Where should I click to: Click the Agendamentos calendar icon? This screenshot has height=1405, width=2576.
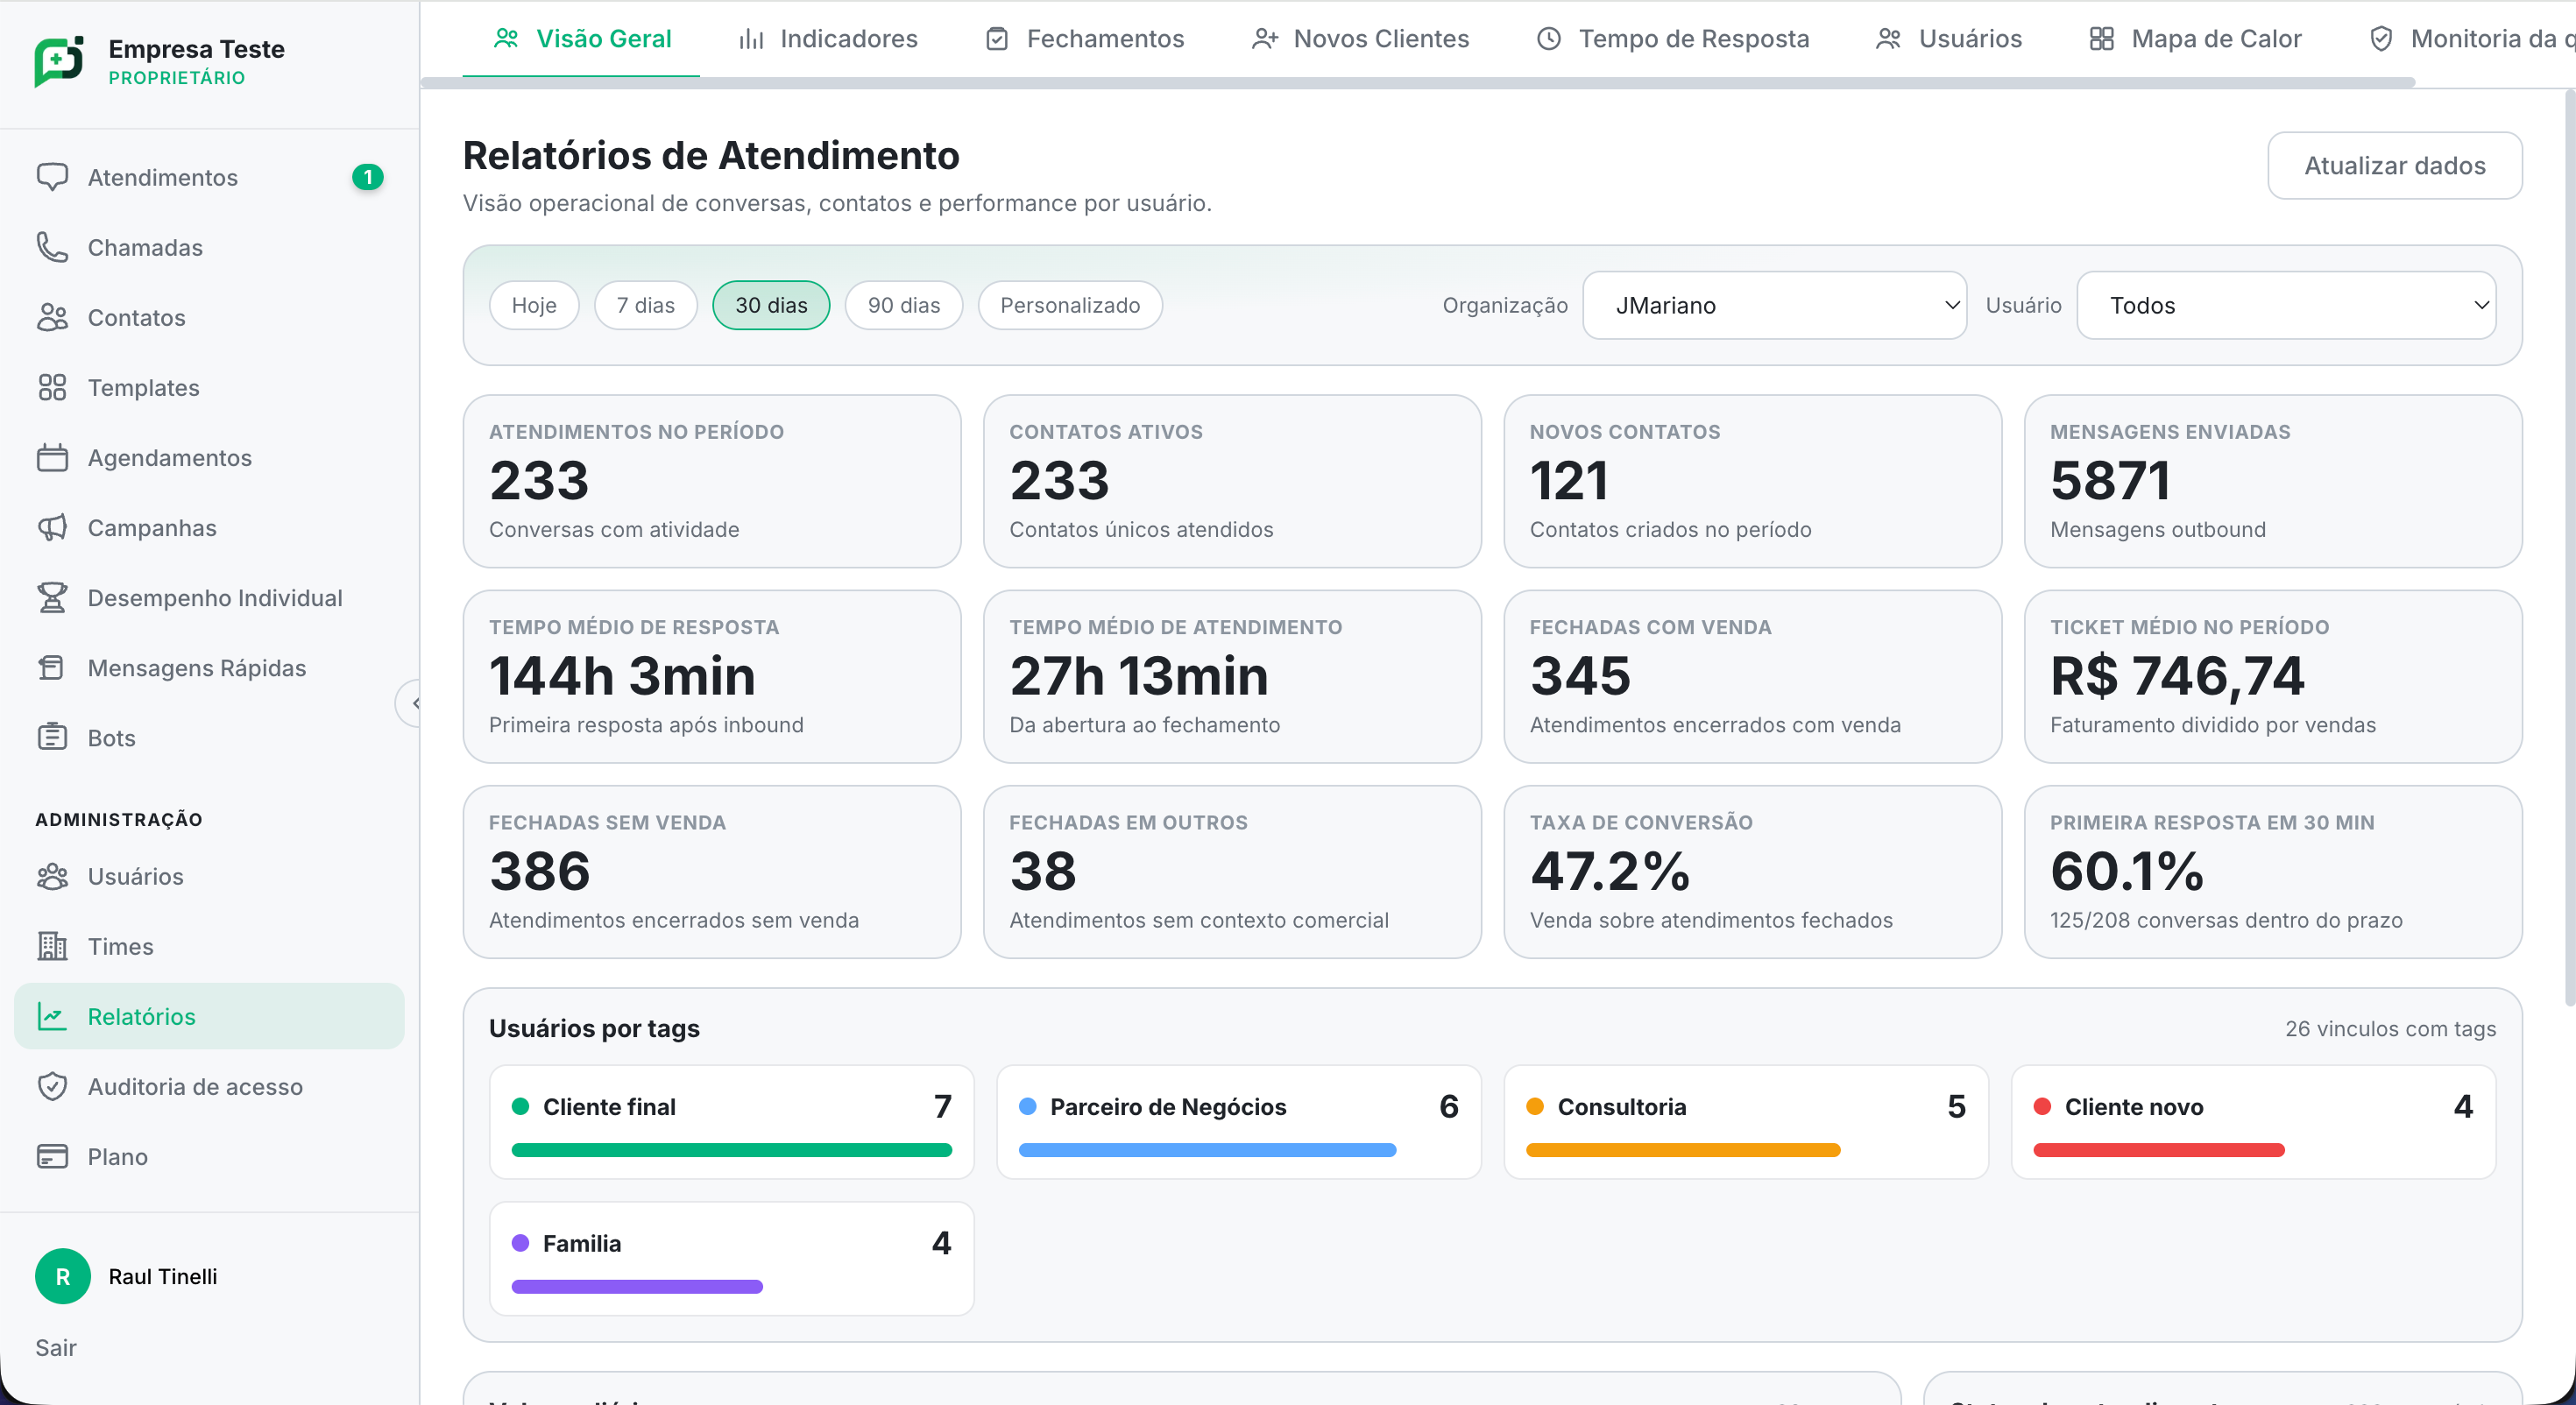(52, 457)
